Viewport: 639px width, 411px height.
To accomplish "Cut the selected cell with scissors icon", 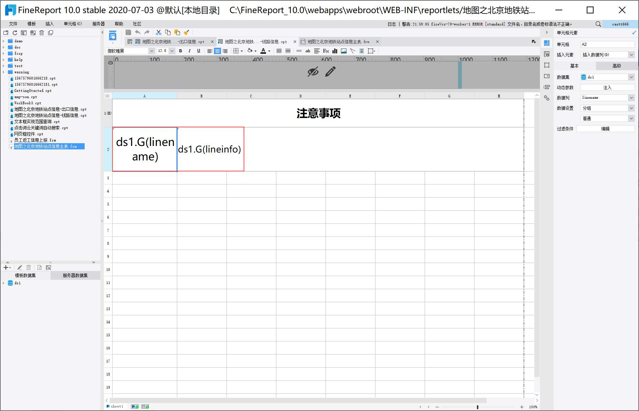I will pyautogui.click(x=159, y=32).
